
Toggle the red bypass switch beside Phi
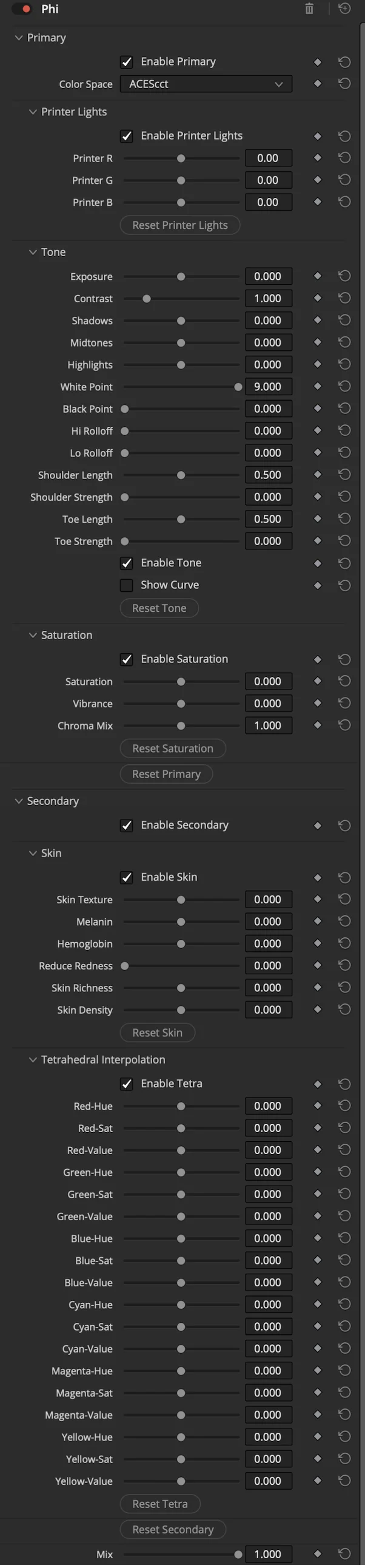[22, 9]
